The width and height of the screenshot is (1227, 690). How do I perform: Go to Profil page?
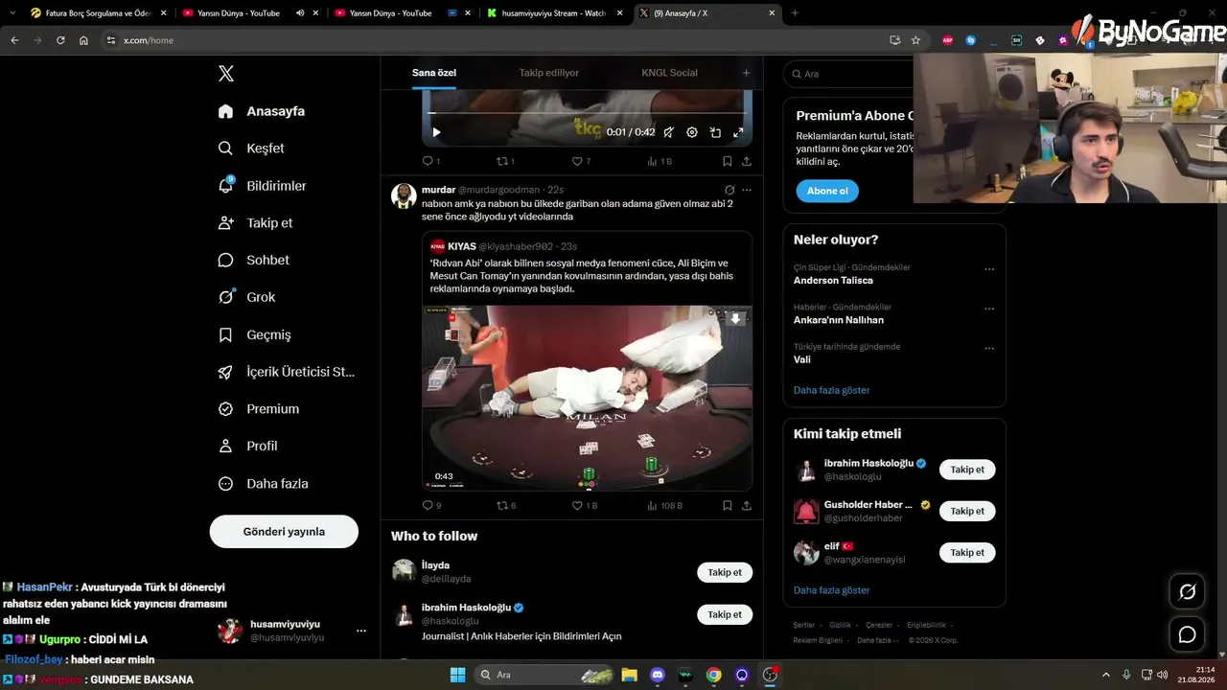pos(247,446)
